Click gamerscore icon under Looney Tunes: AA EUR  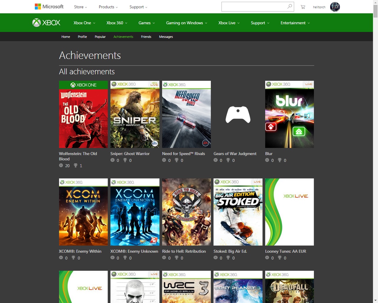267,258
